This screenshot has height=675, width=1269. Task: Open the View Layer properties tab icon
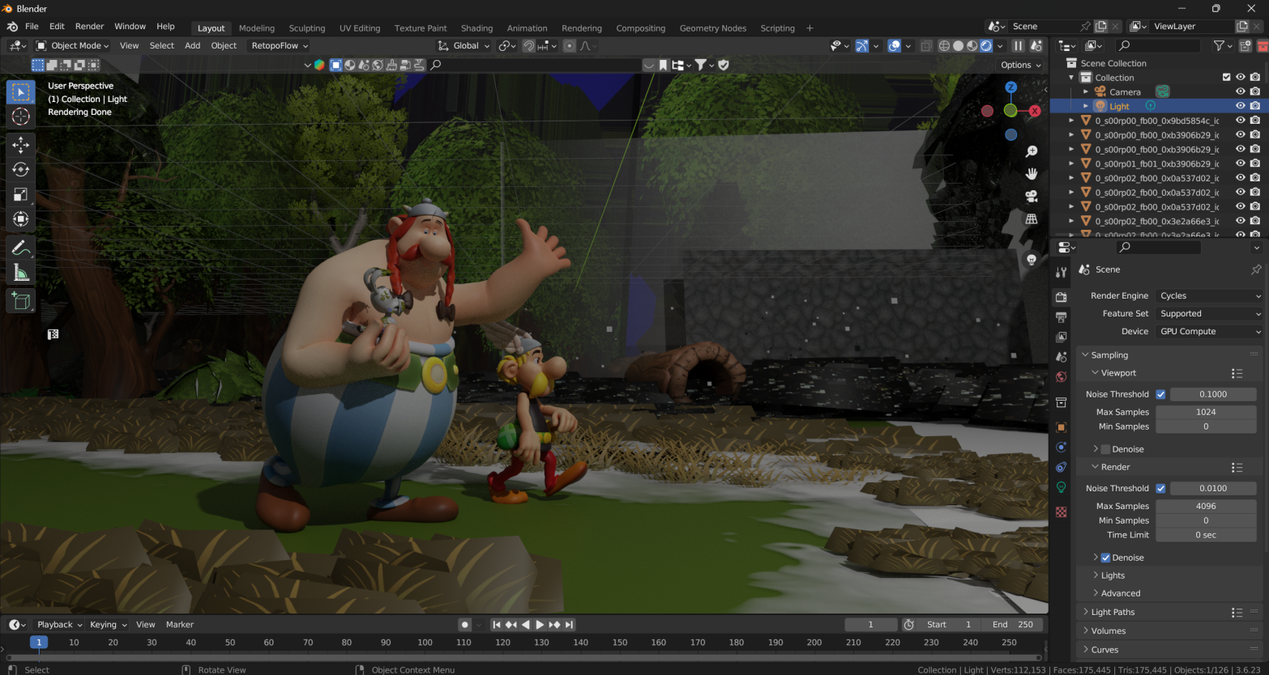click(x=1061, y=337)
